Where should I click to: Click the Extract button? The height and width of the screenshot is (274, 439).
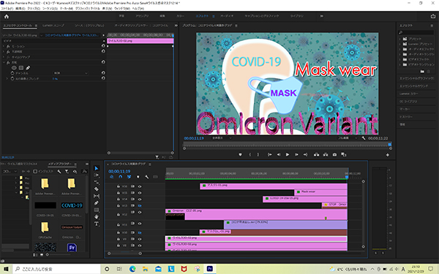(326, 155)
